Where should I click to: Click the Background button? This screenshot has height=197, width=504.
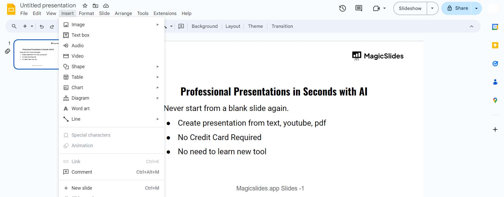pyautogui.click(x=205, y=26)
